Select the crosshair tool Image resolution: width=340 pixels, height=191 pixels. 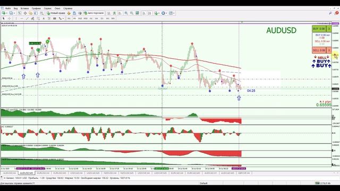(10, 19)
